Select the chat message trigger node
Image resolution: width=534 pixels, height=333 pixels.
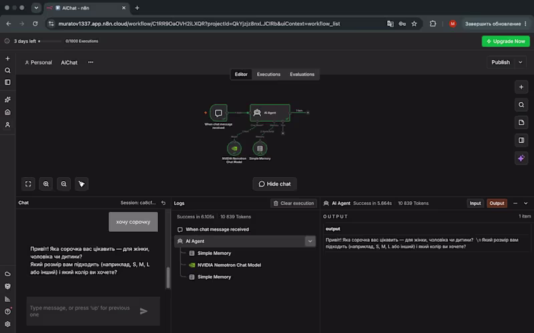[218, 113]
